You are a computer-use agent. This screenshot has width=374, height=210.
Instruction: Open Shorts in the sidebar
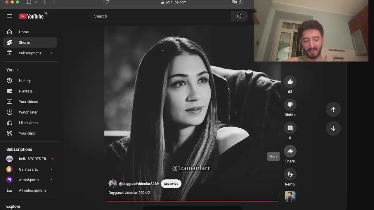[30, 43]
